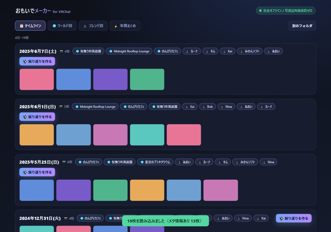This screenshot has width=331, height=232.
Task: Click 振り返りを作る for 2025年6月7日
Action: 37,61
